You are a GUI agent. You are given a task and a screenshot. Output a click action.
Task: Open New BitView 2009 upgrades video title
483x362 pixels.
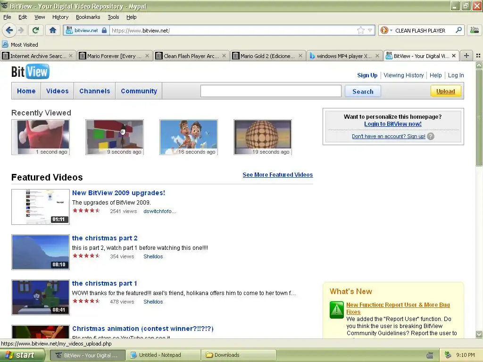point(118,193)
